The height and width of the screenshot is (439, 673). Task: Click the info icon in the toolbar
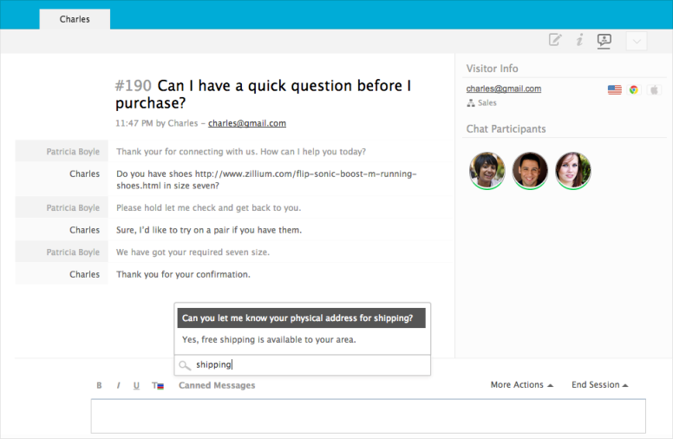(579, 40)
